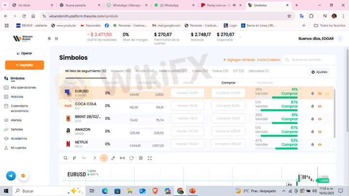The image size is (349, 196).
Task: Click the NETFLIX sentiment trend bar
Action: [x=276, y=148]
